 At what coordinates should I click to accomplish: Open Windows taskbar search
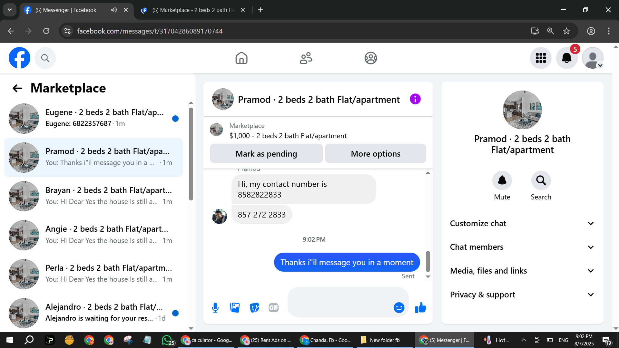coord(29,340)
